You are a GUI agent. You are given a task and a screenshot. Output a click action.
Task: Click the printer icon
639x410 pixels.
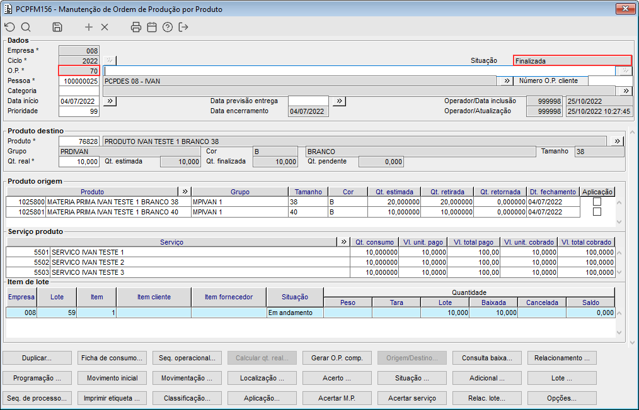135,27
